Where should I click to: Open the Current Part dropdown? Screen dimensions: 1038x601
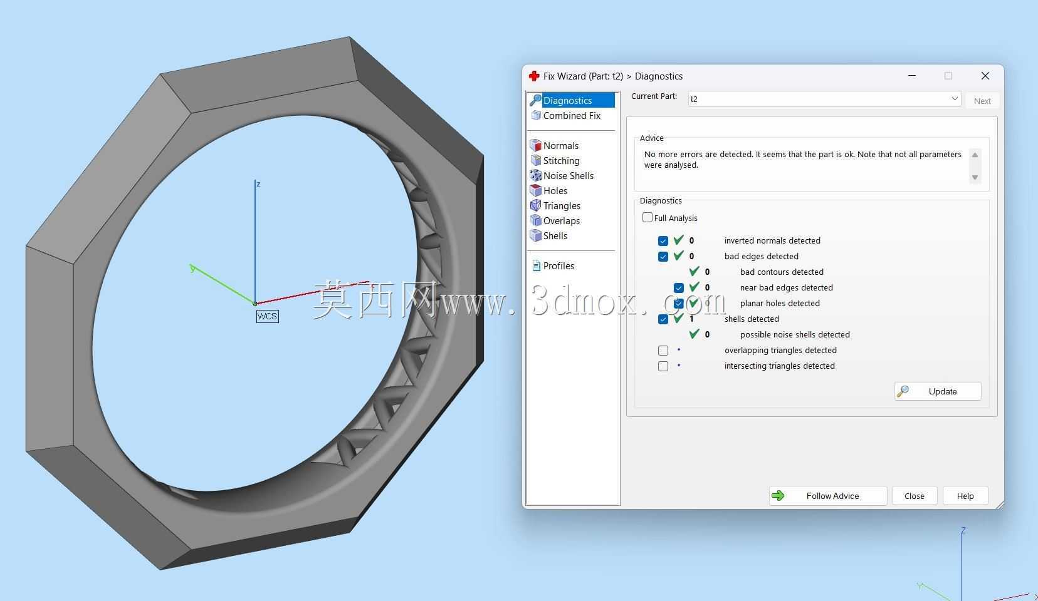click(824, 99)
